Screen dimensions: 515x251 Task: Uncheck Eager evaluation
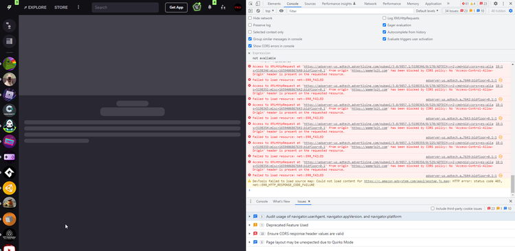[x=385, y=25]
